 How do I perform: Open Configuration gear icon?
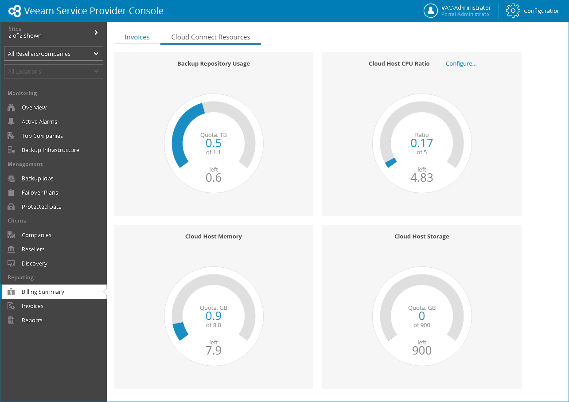click(x=513, y=11)
